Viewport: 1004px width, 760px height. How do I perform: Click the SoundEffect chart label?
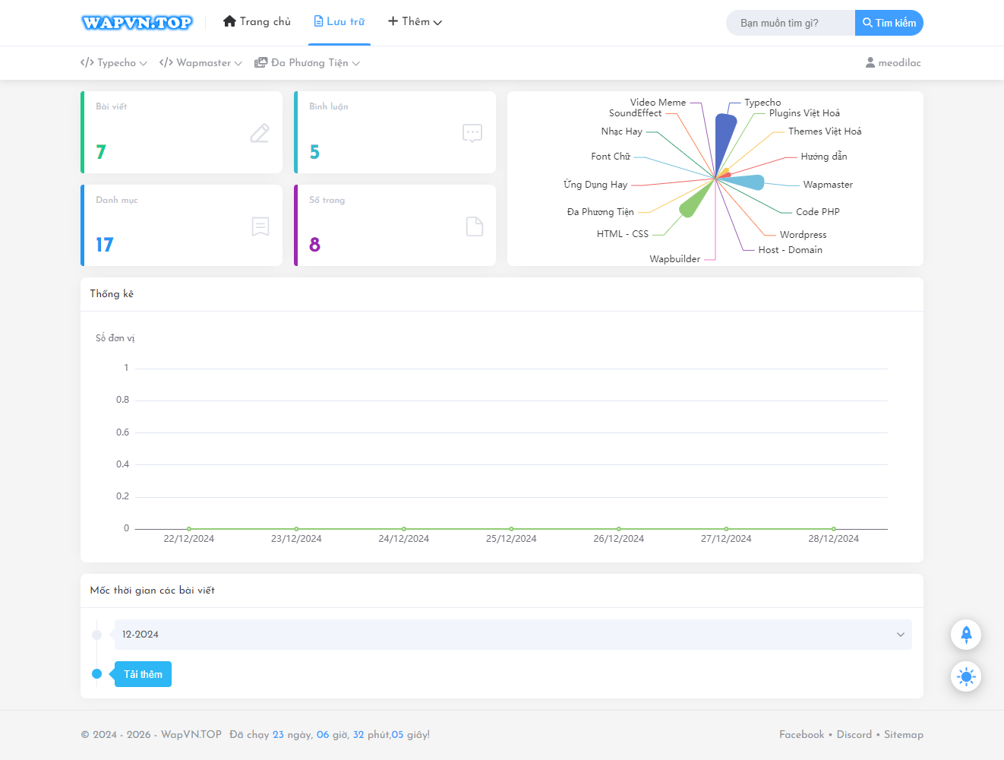click(635, 112)
